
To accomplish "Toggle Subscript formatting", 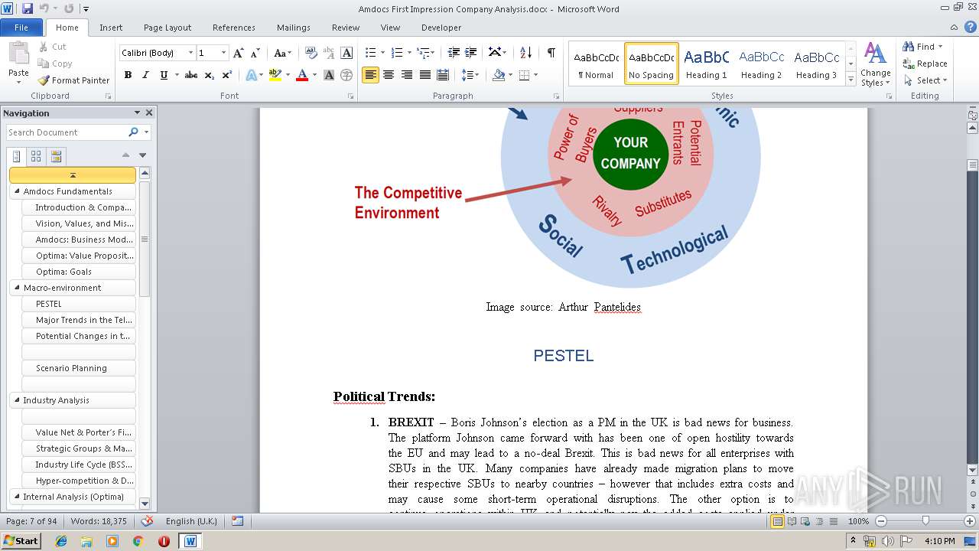I will 210,75.
